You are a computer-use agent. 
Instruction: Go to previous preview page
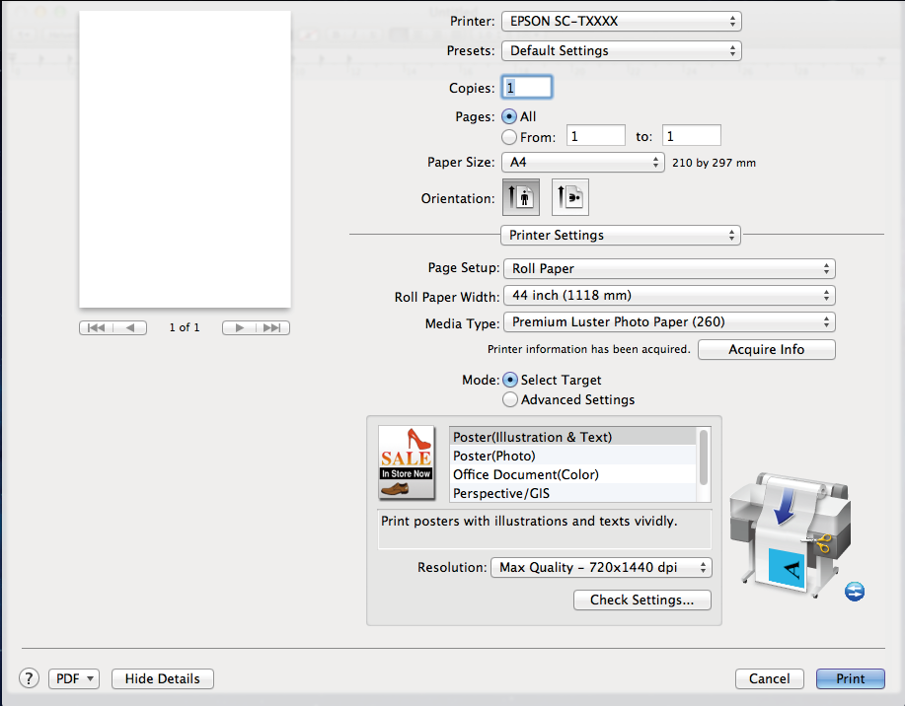130,327
